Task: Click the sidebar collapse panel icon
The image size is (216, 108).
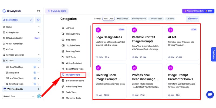Action: [x=38, y=11]
